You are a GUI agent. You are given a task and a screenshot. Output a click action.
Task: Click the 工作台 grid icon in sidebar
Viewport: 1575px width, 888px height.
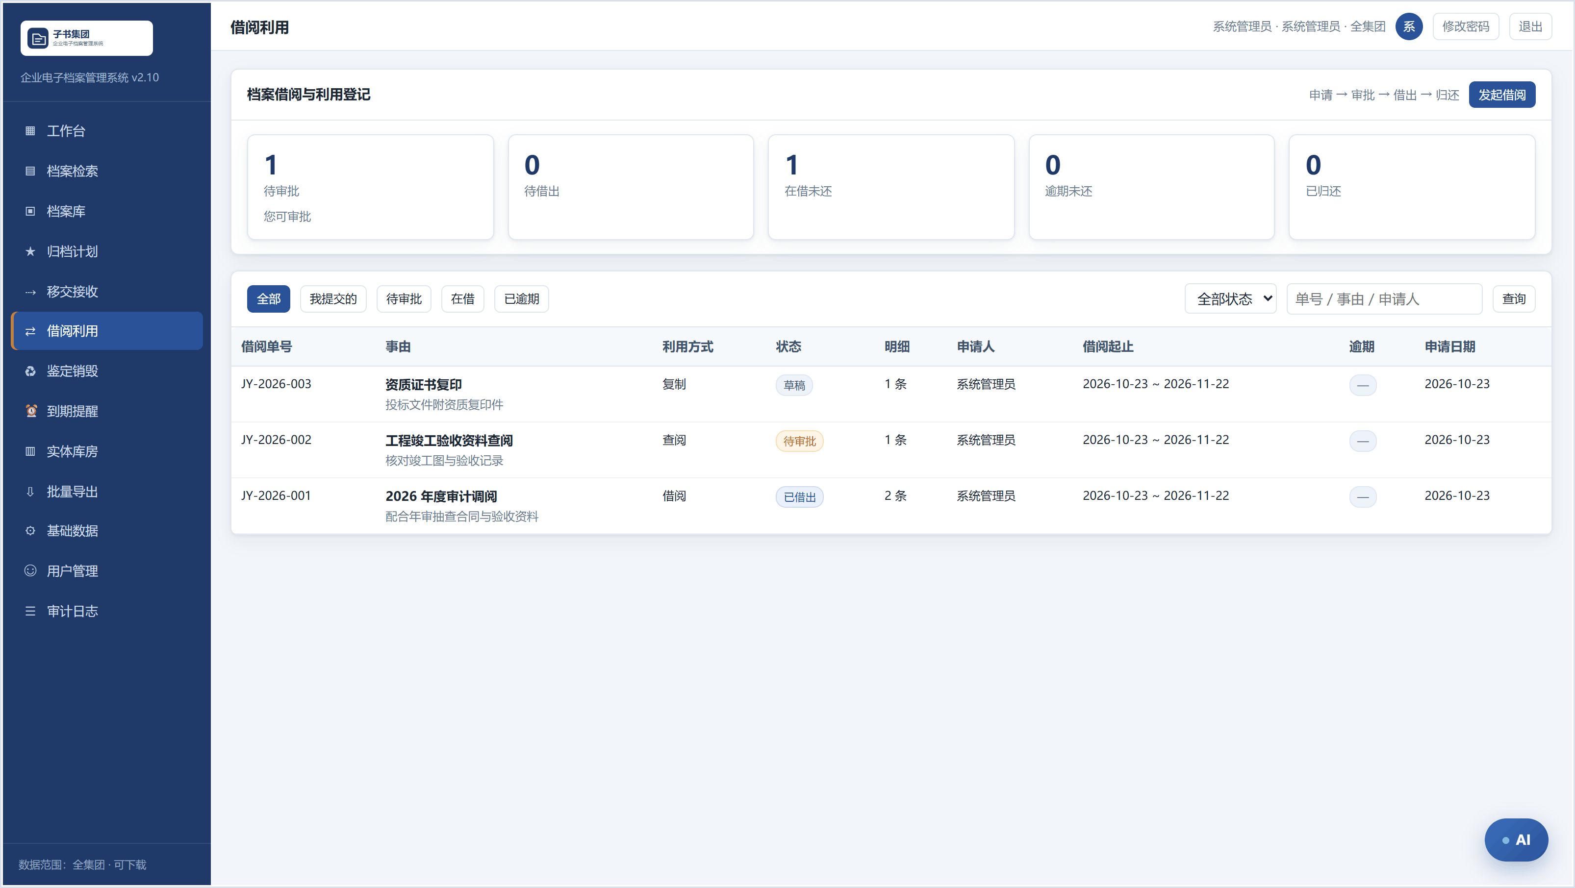[x=30, y=131]
